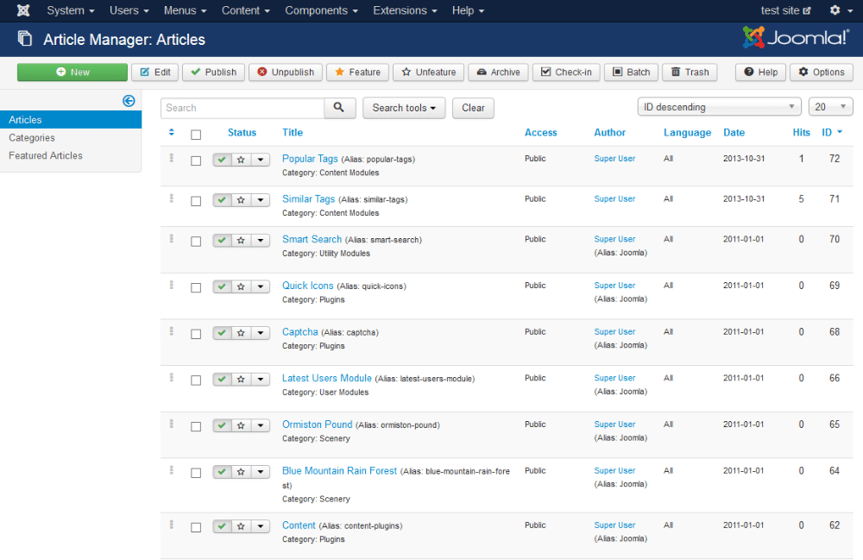Screen dimensions: 863x560
Task: Collapse the sidebar using the arrow icon
Action: (x=129, y=101)
